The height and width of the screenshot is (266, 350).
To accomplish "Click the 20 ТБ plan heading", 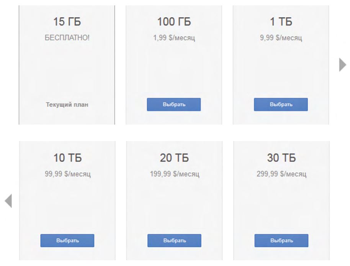I will point(174,158).
